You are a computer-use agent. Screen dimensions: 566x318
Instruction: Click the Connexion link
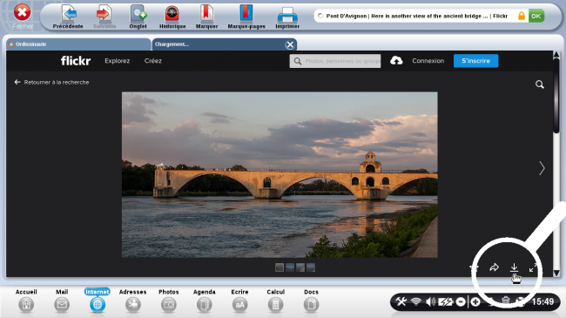click(428, 61)
